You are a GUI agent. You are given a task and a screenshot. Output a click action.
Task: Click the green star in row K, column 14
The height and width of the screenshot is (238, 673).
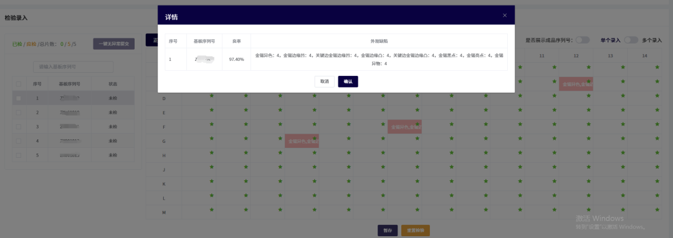coord(657,181)
